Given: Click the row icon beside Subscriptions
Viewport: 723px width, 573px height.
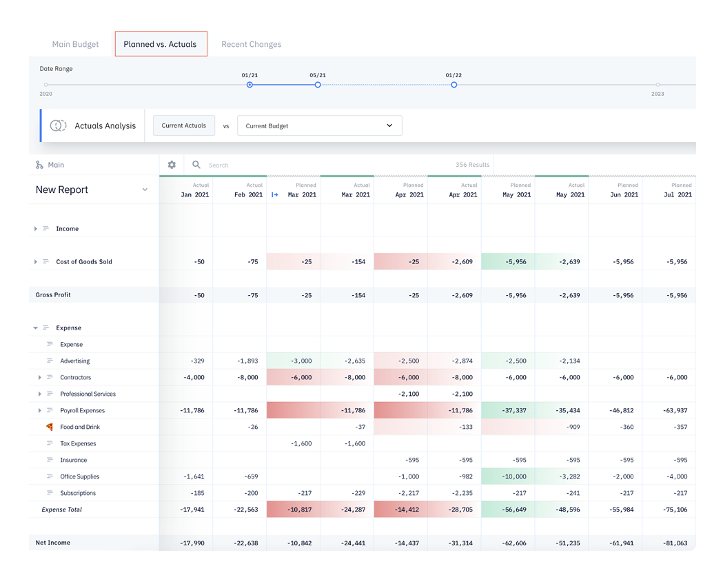Looking at the screenshot, I should pos(49,492).
